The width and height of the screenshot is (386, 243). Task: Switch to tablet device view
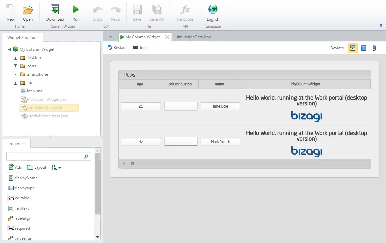[x=363, y=48]
